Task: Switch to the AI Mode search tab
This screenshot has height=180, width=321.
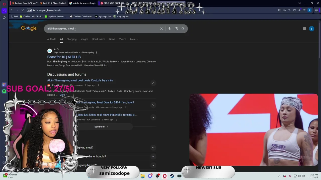Action: [52, 39]
